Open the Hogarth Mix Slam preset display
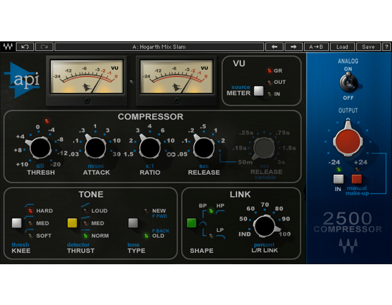This screenshot has width=392, height=305. (159, 47)
